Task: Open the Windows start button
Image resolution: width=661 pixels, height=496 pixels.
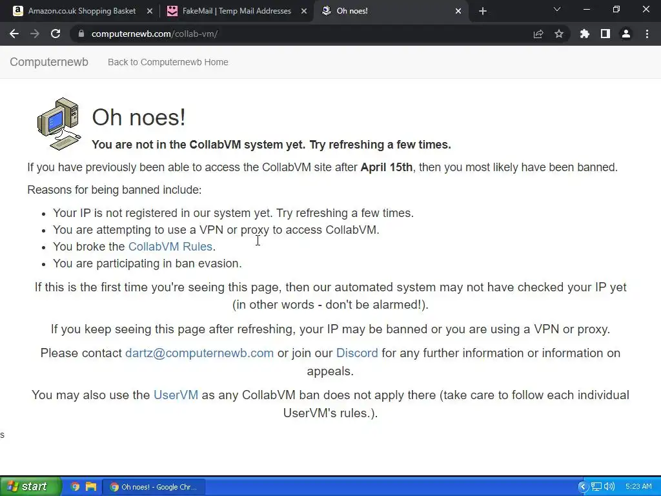Action: 30,486
